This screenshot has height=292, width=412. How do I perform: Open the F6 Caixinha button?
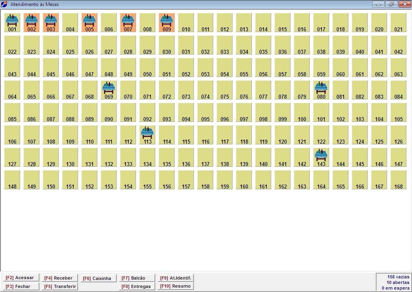click(x=99, y=278)
